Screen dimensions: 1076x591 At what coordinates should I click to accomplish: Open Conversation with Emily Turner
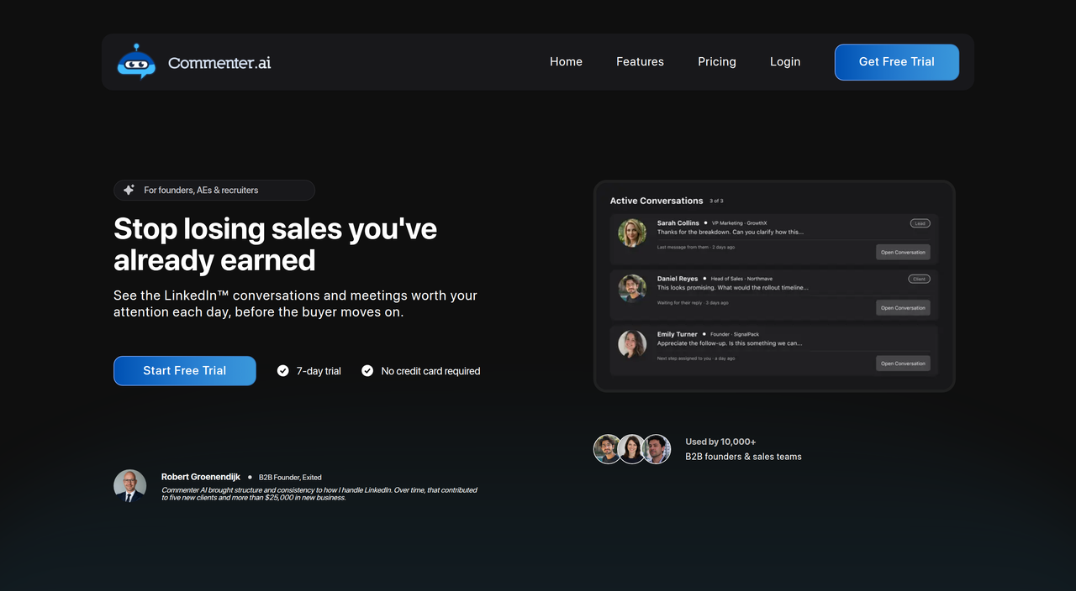[x=903, y=363]
